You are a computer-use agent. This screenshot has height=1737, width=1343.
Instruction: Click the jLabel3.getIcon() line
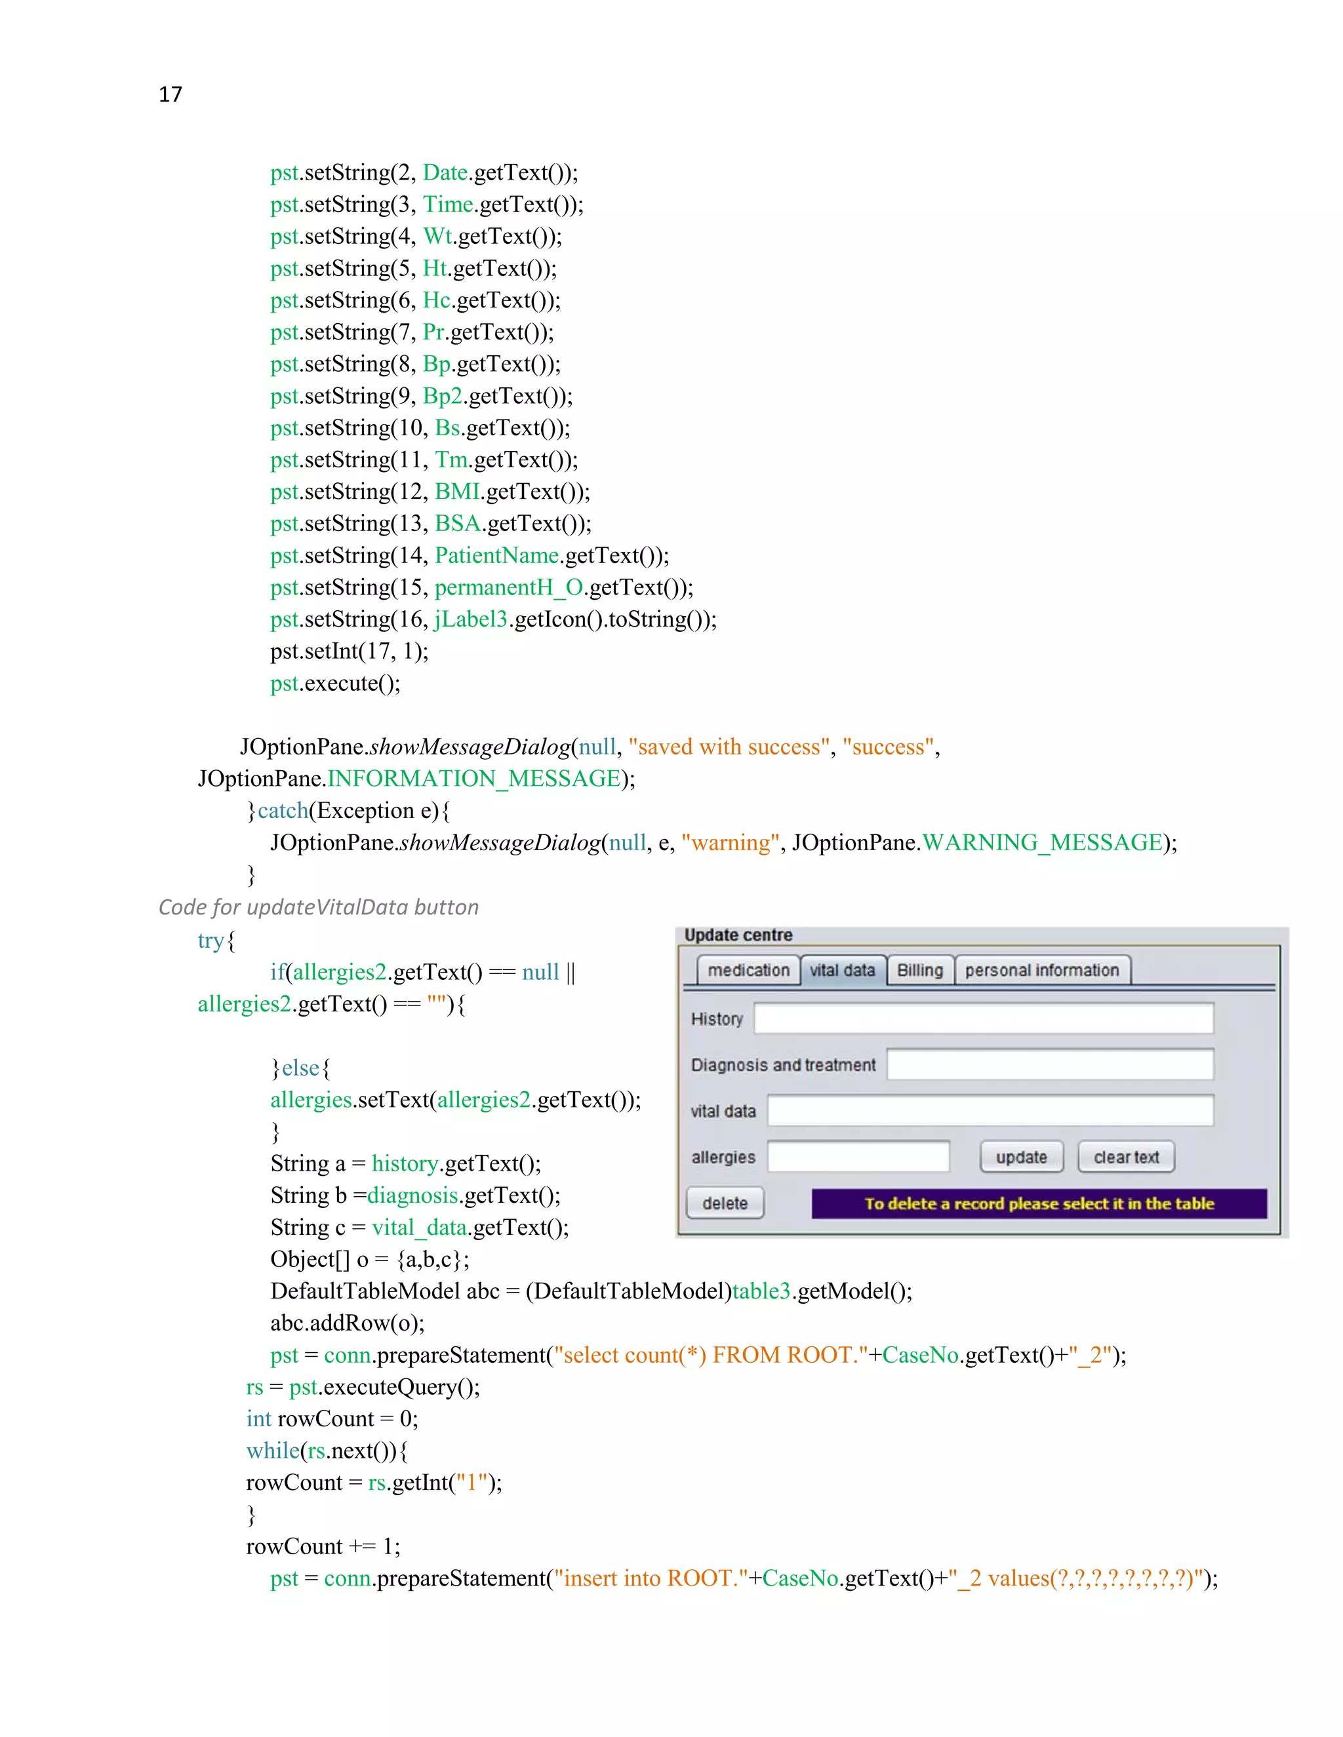click(x=493, y=619)
